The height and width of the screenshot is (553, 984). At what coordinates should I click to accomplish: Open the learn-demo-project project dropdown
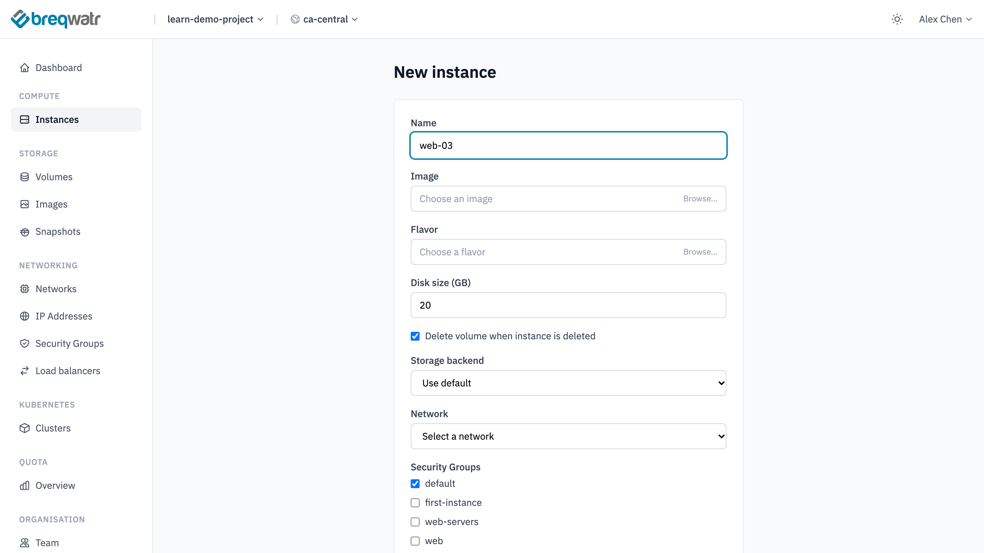(216, 19)
